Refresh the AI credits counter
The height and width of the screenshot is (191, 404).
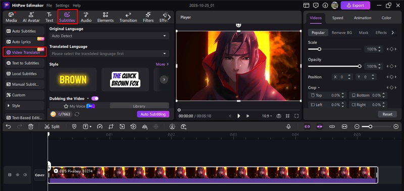(77, 114)
